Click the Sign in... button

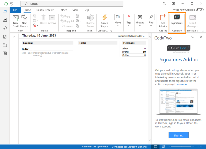pyautogui.click(x=179, y=135)
